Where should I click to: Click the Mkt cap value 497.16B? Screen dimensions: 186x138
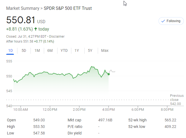(105, 120)
